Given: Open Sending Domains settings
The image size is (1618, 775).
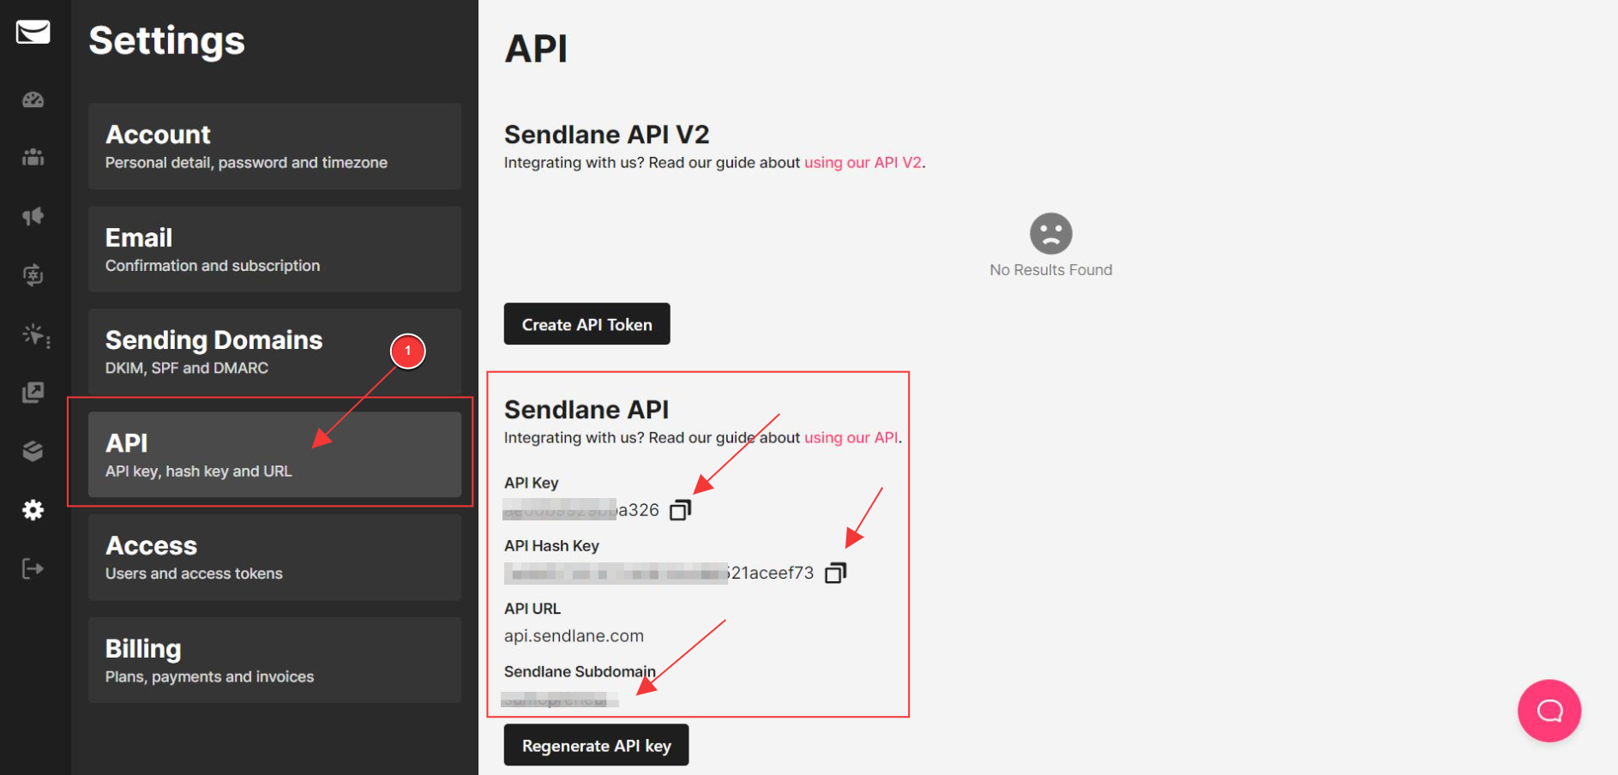Looking at the screenshot, I should click(274, 352).
